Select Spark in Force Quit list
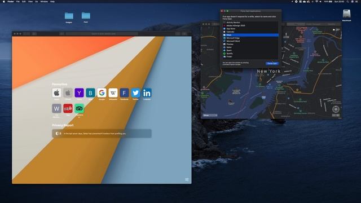The image size is (361, 203). (x=250, y=50)
